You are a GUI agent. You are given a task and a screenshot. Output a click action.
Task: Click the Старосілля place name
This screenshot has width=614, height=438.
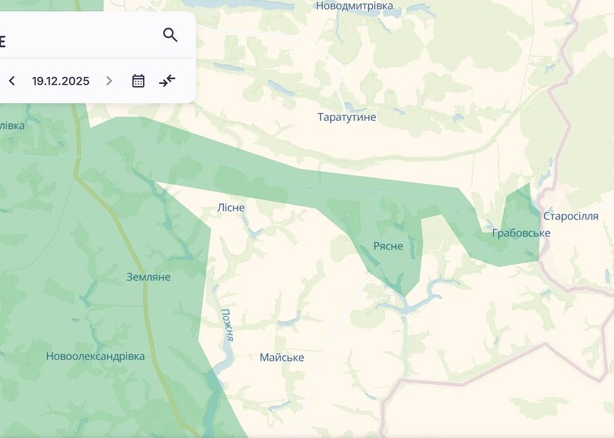(x=571, y=216)
